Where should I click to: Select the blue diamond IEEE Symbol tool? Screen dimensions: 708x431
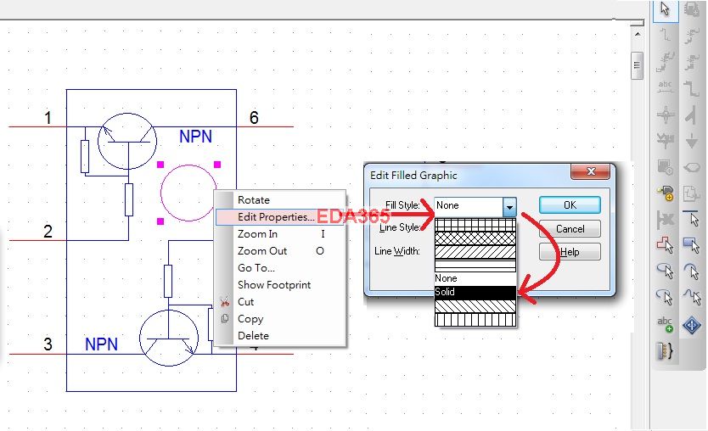click(x=691, y=324)
